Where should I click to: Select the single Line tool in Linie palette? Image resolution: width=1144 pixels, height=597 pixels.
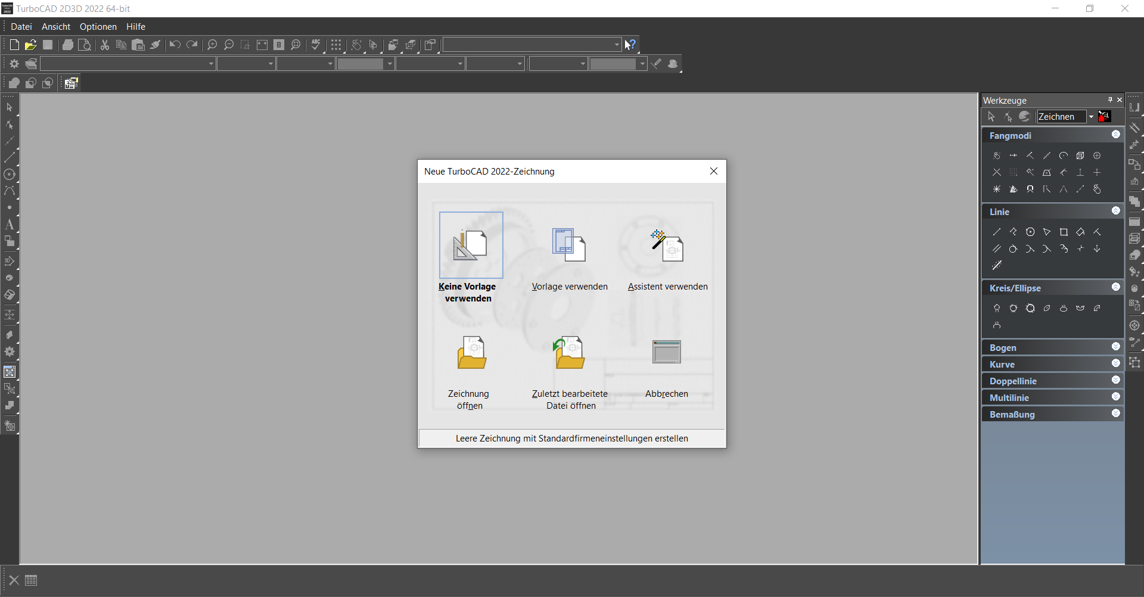(997, 232)
